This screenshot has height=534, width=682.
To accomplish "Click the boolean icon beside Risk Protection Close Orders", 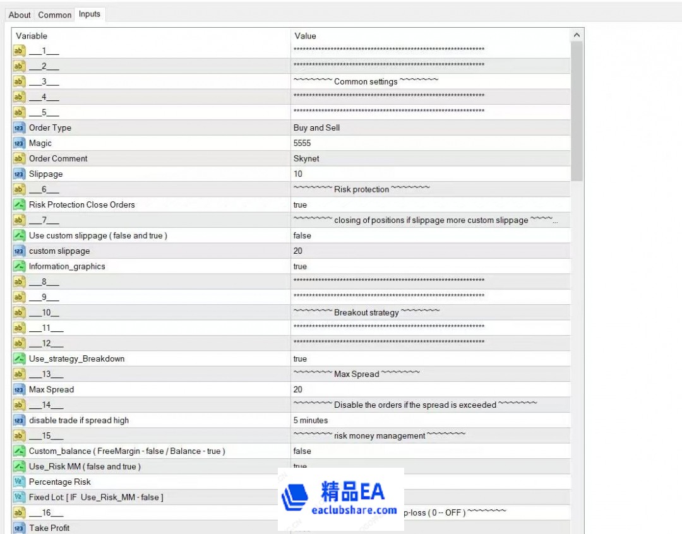I will pyautogui.click(x=19, y=205).
